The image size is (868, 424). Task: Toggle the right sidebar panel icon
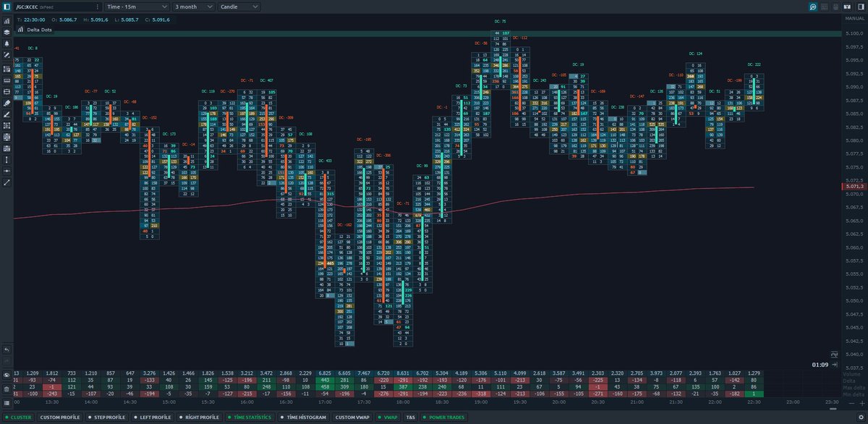click(859, 6)
